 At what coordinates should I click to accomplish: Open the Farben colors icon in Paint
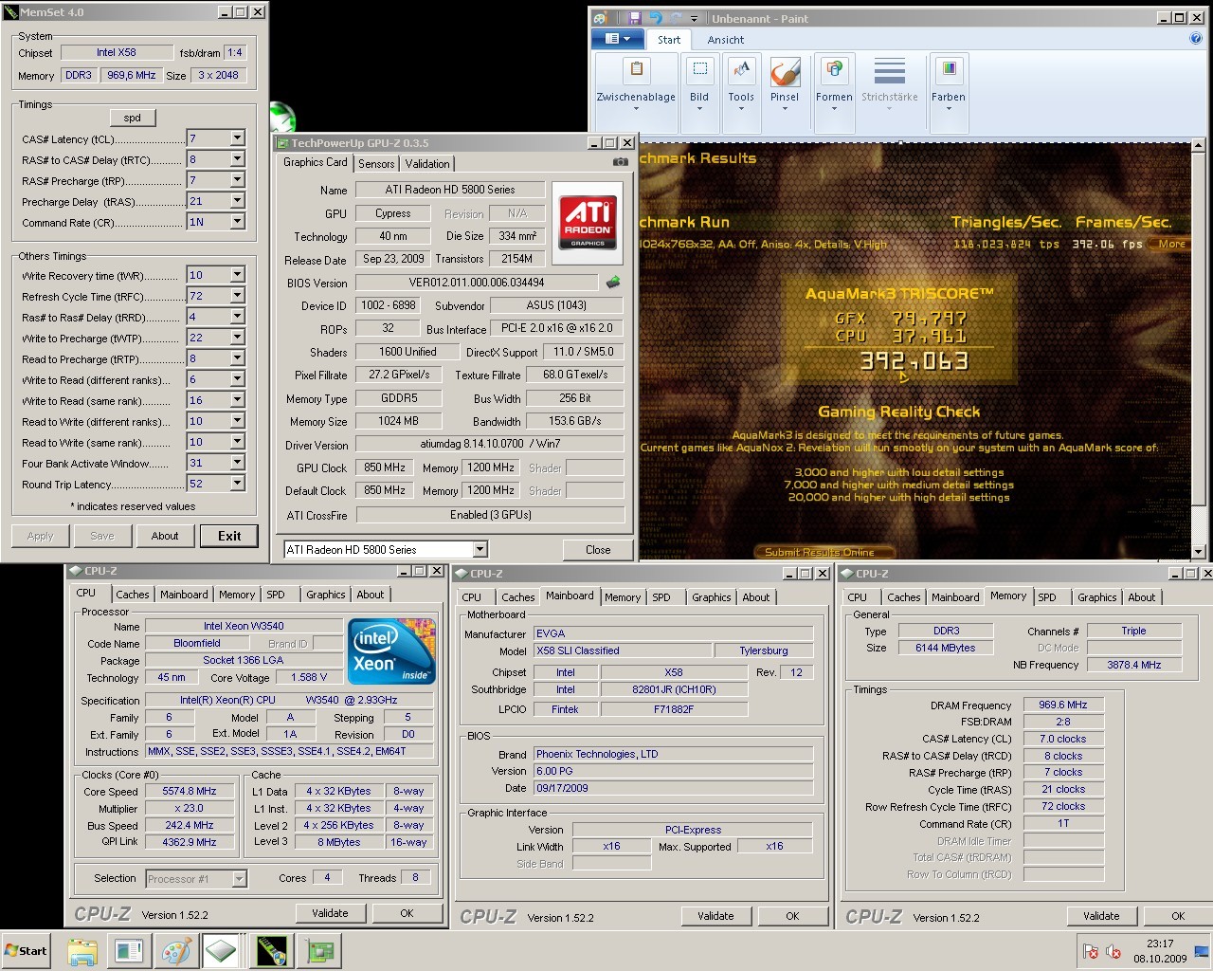(x=948, y=69)
